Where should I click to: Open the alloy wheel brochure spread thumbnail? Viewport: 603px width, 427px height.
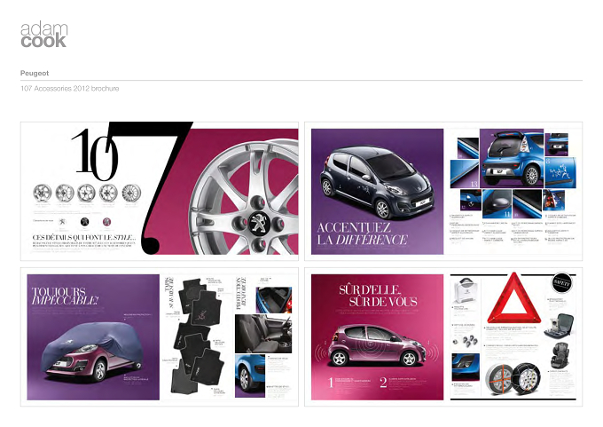160,191
